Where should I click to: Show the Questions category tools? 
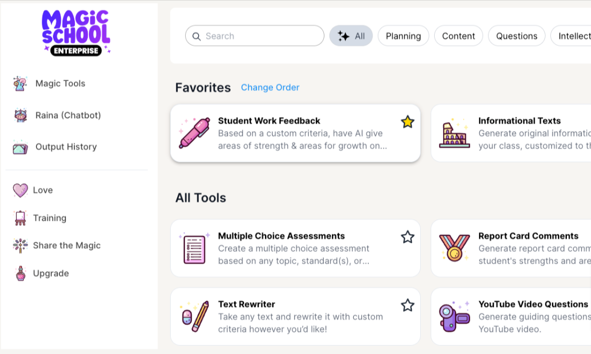point(517,36)
